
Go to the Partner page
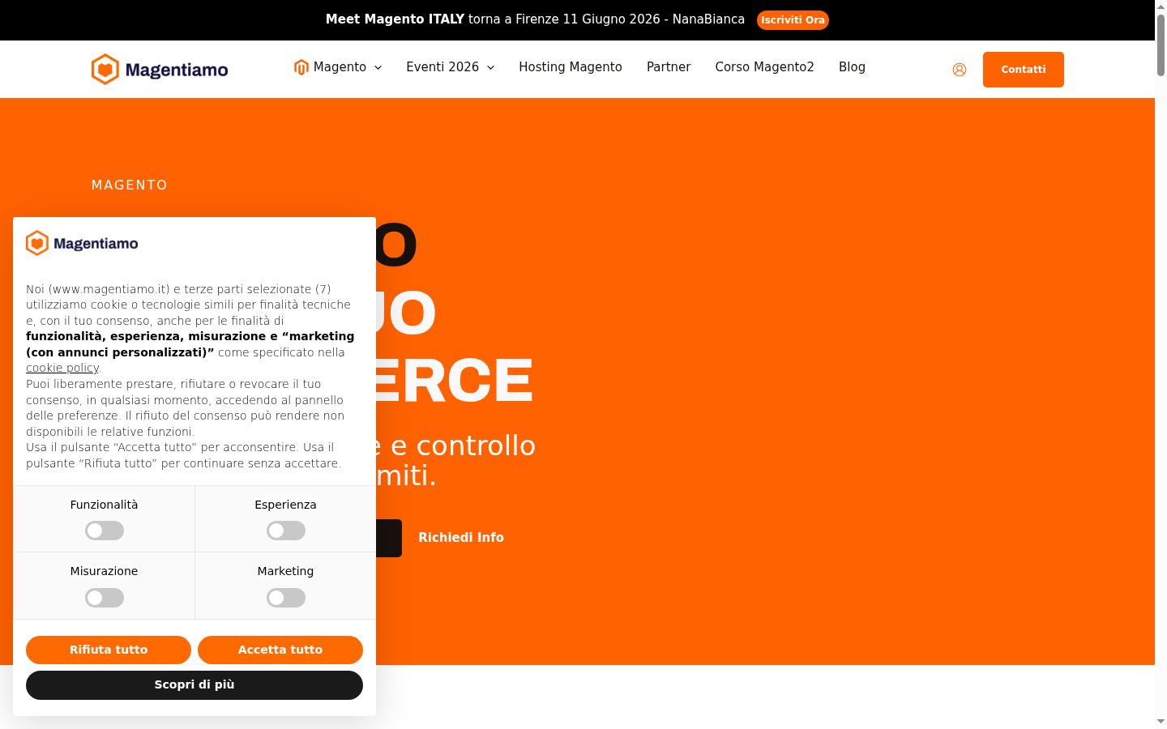(x=669, y=67)
